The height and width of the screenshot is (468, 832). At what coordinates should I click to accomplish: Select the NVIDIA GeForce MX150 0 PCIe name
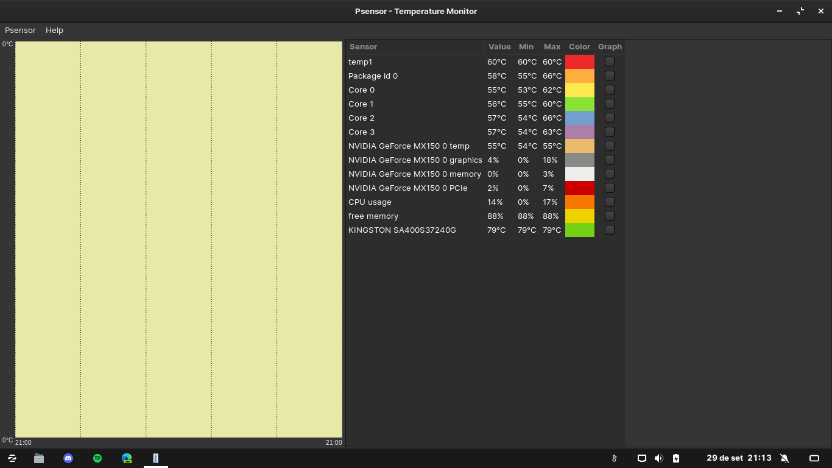click(408, 188)
